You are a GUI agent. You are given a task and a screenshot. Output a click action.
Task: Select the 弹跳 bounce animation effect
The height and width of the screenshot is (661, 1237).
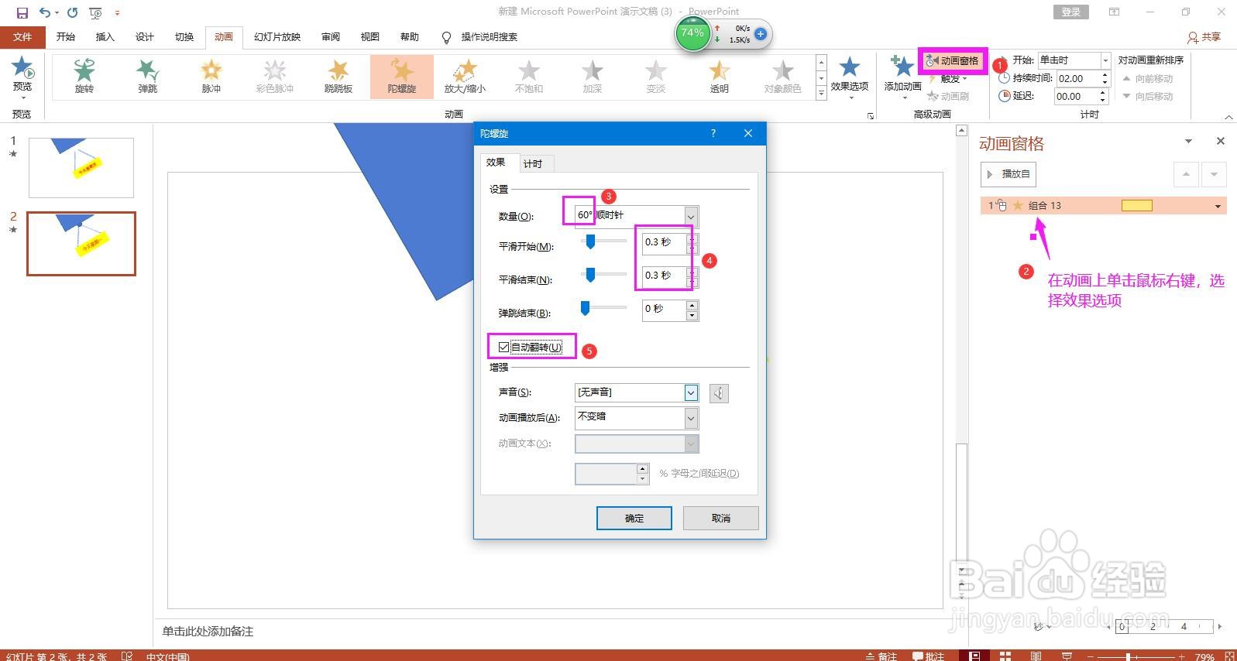pyautogui.click(x=148, y=76)
